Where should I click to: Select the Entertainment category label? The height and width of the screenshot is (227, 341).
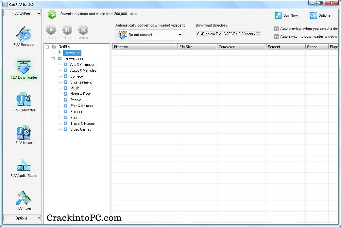click(81, 82)
